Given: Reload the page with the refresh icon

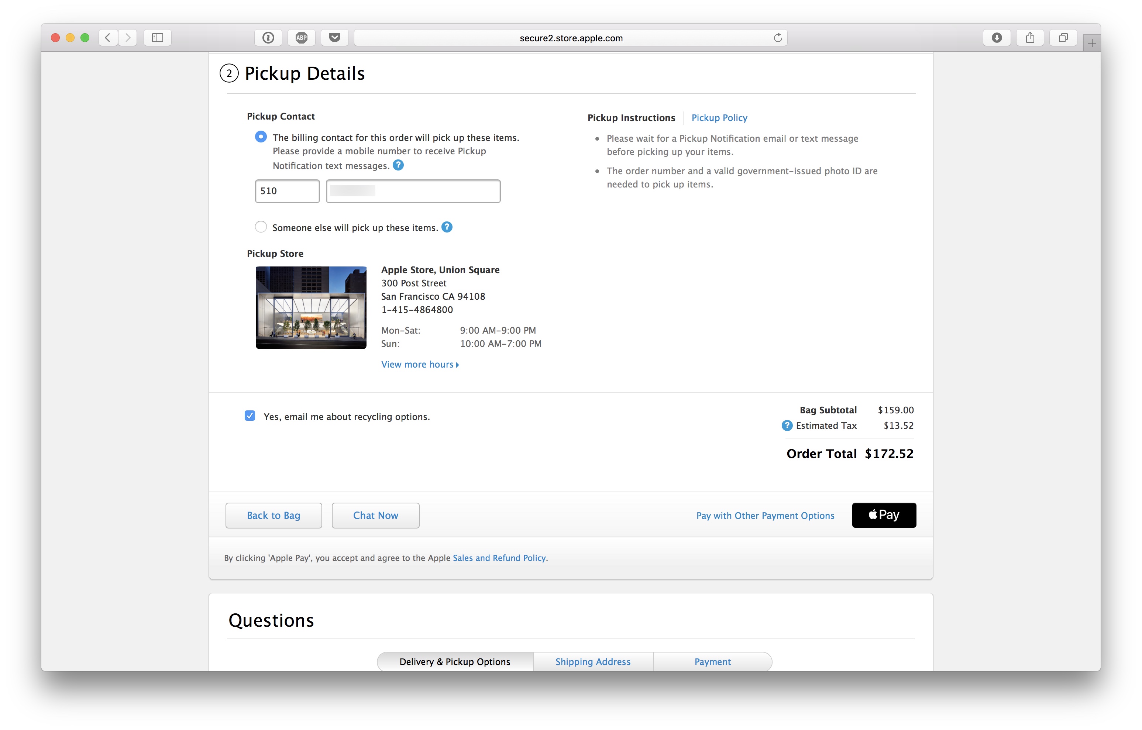Looking at the screenshot, I should [777, 38].
